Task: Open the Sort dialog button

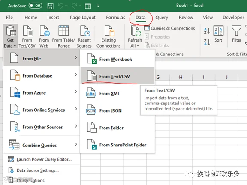Action: point(218,34)
